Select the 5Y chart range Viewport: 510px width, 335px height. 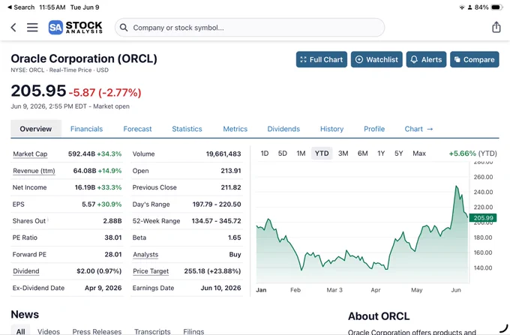point(399,154)
